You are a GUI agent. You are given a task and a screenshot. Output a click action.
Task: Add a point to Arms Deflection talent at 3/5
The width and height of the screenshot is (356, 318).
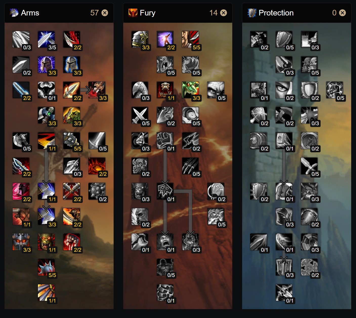click(x=46, y=39)
